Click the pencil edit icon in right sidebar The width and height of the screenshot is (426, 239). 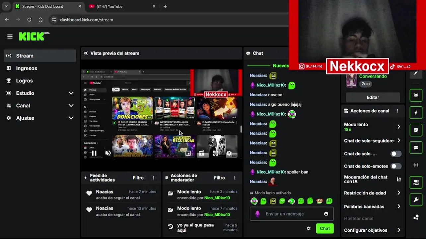pos(416,73)
